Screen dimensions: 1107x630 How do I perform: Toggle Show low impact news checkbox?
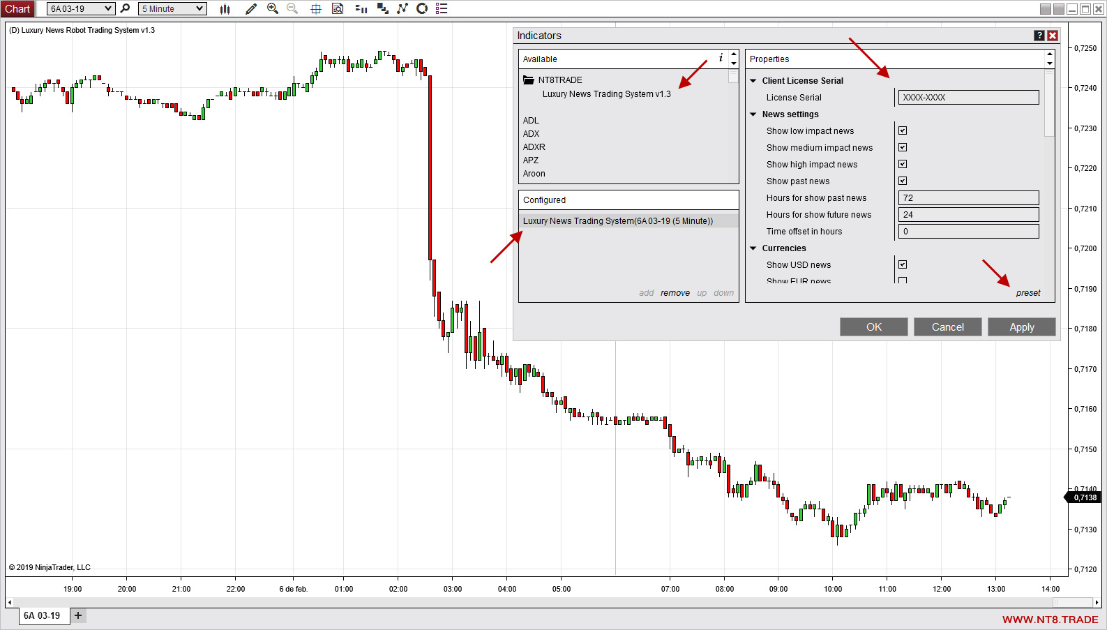pyautogui.click(x=903, y=130)
